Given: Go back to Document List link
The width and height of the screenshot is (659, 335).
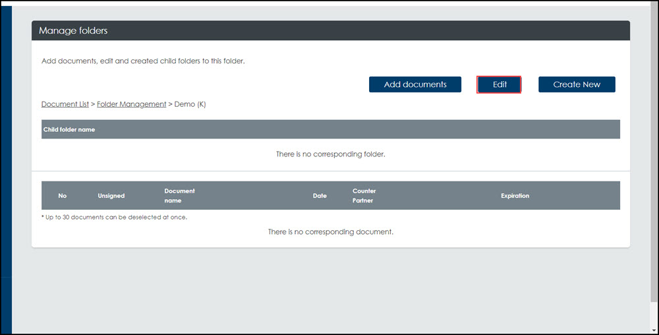Looking at the screenshot, I should (65, 104).
